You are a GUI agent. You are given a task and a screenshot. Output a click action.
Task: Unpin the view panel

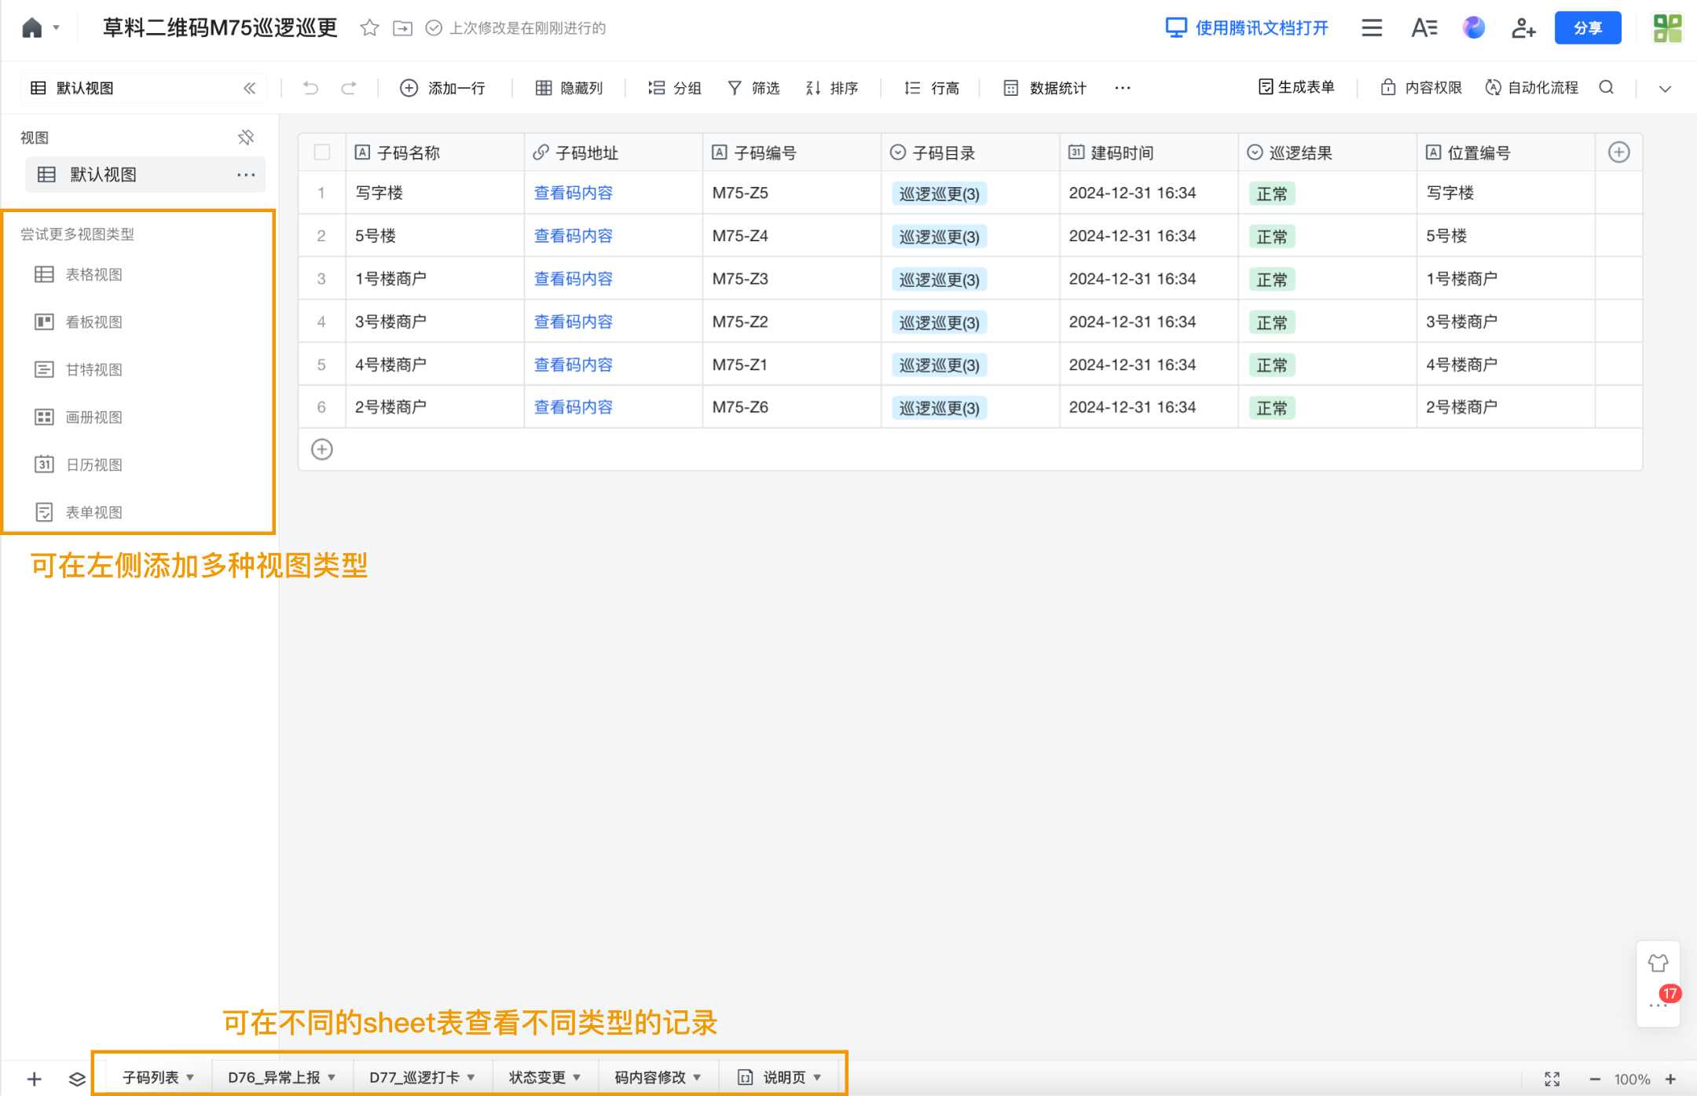pos(246,137)
